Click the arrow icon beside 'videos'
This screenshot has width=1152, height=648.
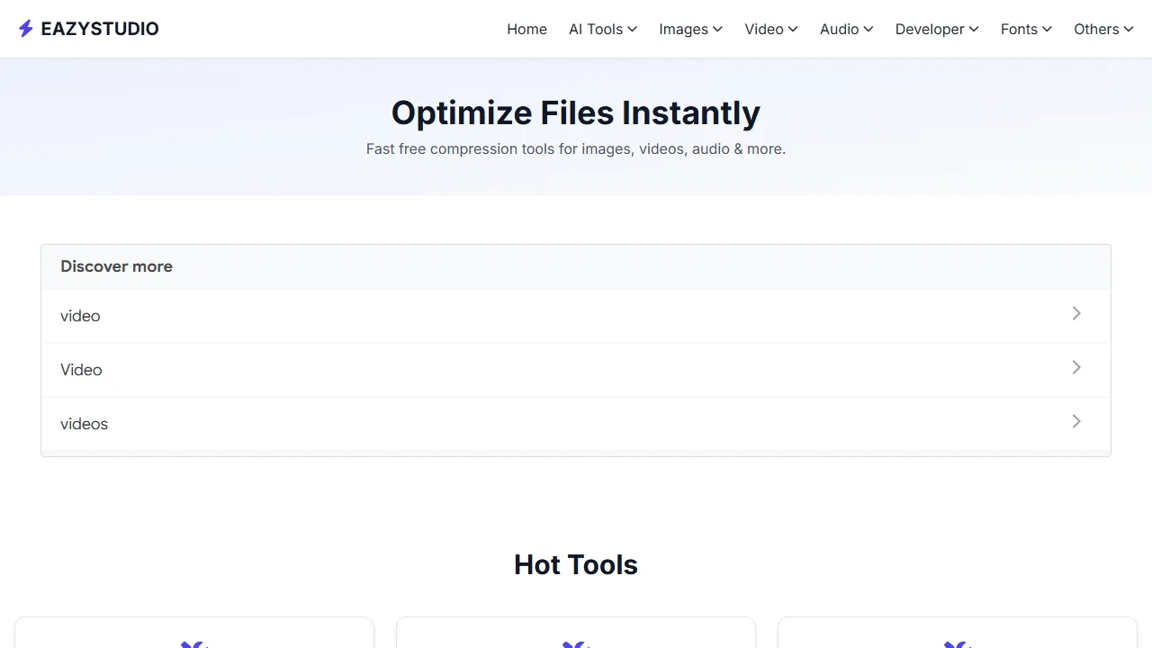1076,421
